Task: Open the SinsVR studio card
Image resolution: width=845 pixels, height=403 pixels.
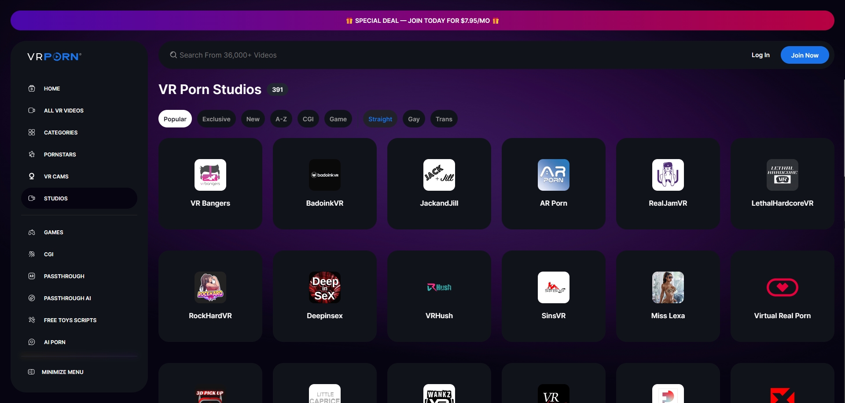Action: click(x=553, y=296)
